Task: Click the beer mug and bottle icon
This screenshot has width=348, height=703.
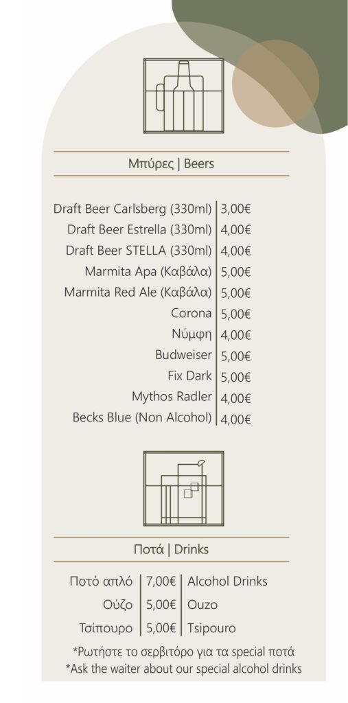Action: pos(183,96)
